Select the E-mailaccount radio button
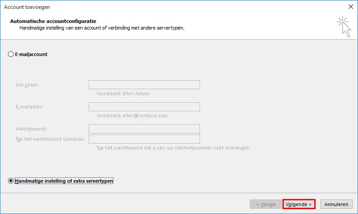 point(11,54)
